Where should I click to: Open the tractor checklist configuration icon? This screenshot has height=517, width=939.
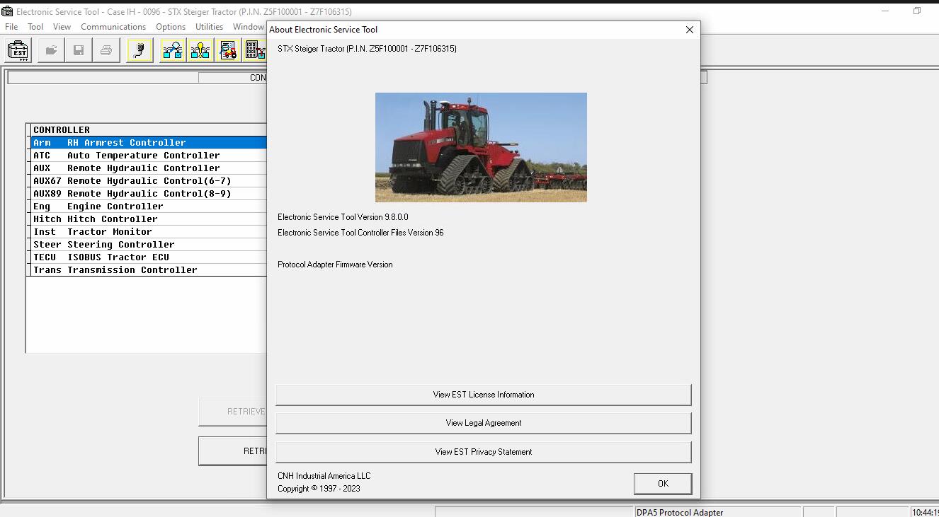coord(228,50)
